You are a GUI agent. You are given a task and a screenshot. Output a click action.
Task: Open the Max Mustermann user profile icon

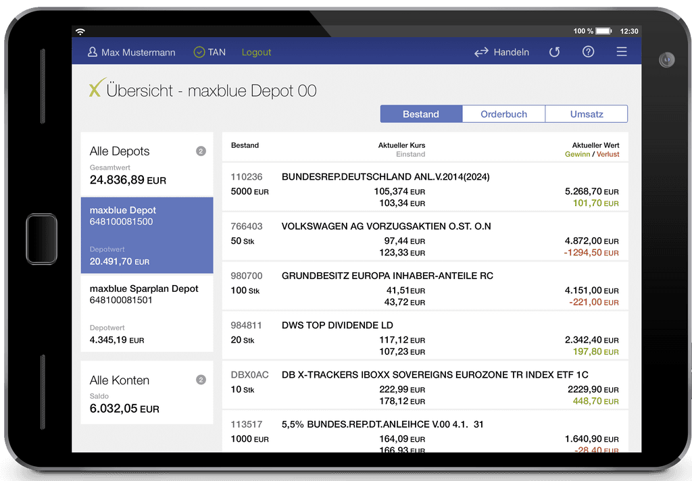(x=92, y=52)
